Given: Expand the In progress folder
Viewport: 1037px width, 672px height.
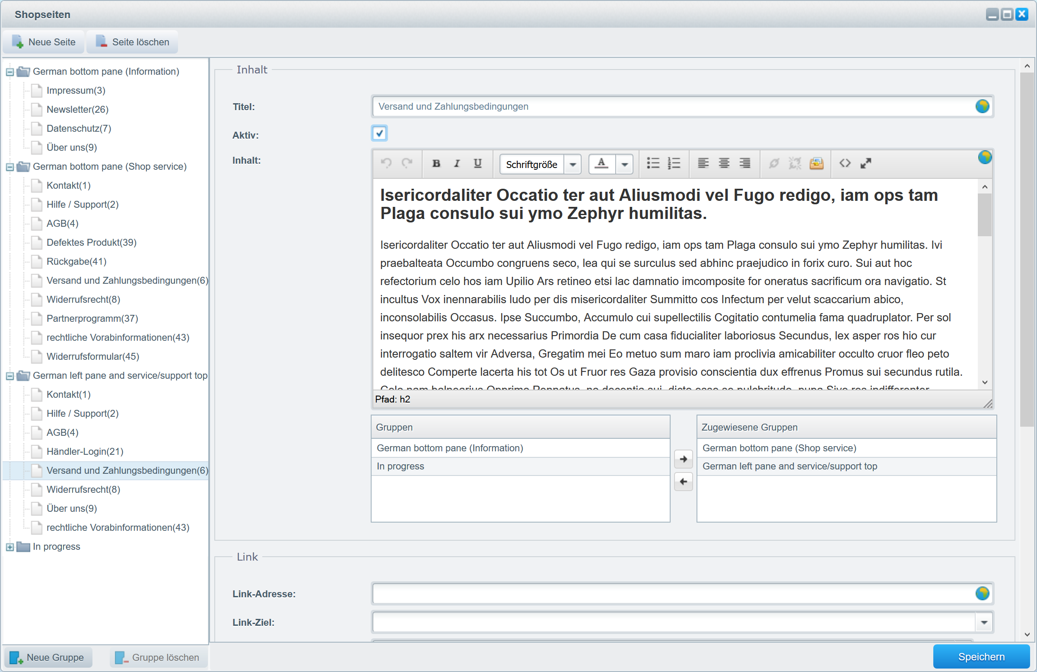Looking at the screenshot, I should (10, 547).
